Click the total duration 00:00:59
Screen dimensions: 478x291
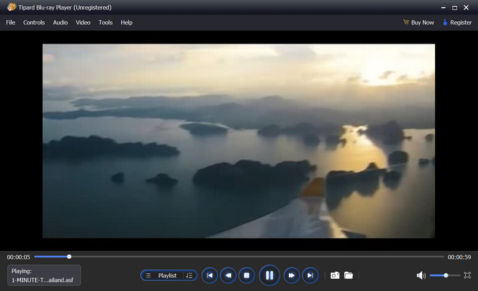[459, 257]
